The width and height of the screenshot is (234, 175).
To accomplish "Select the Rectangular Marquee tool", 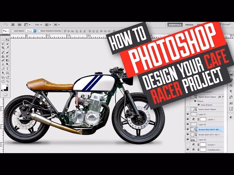I will pos(3,40).
